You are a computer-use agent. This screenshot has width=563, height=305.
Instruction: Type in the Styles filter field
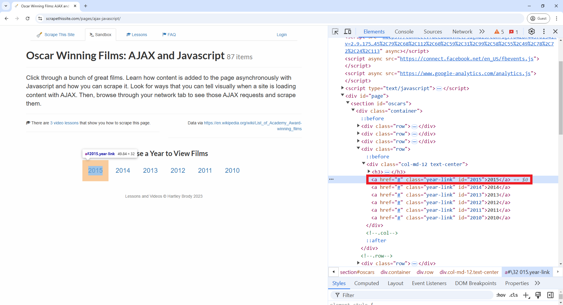click(411, 295)
